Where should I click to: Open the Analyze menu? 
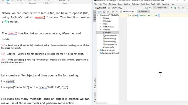pos(127,4)
